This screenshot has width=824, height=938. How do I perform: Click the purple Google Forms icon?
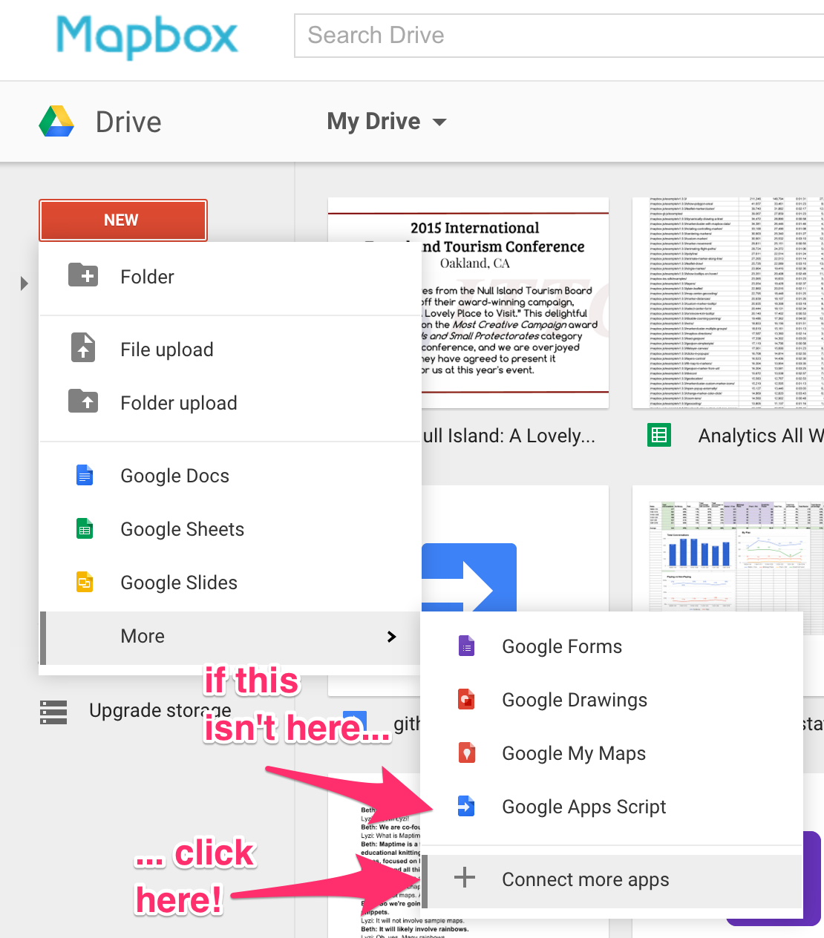click(x=466, y=646)
